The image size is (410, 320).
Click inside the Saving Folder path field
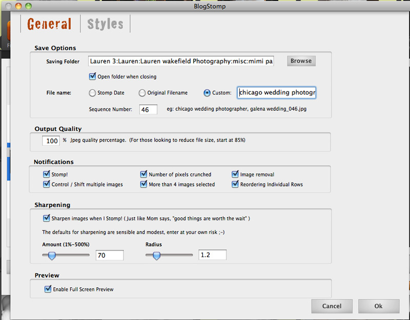point(181,61)
